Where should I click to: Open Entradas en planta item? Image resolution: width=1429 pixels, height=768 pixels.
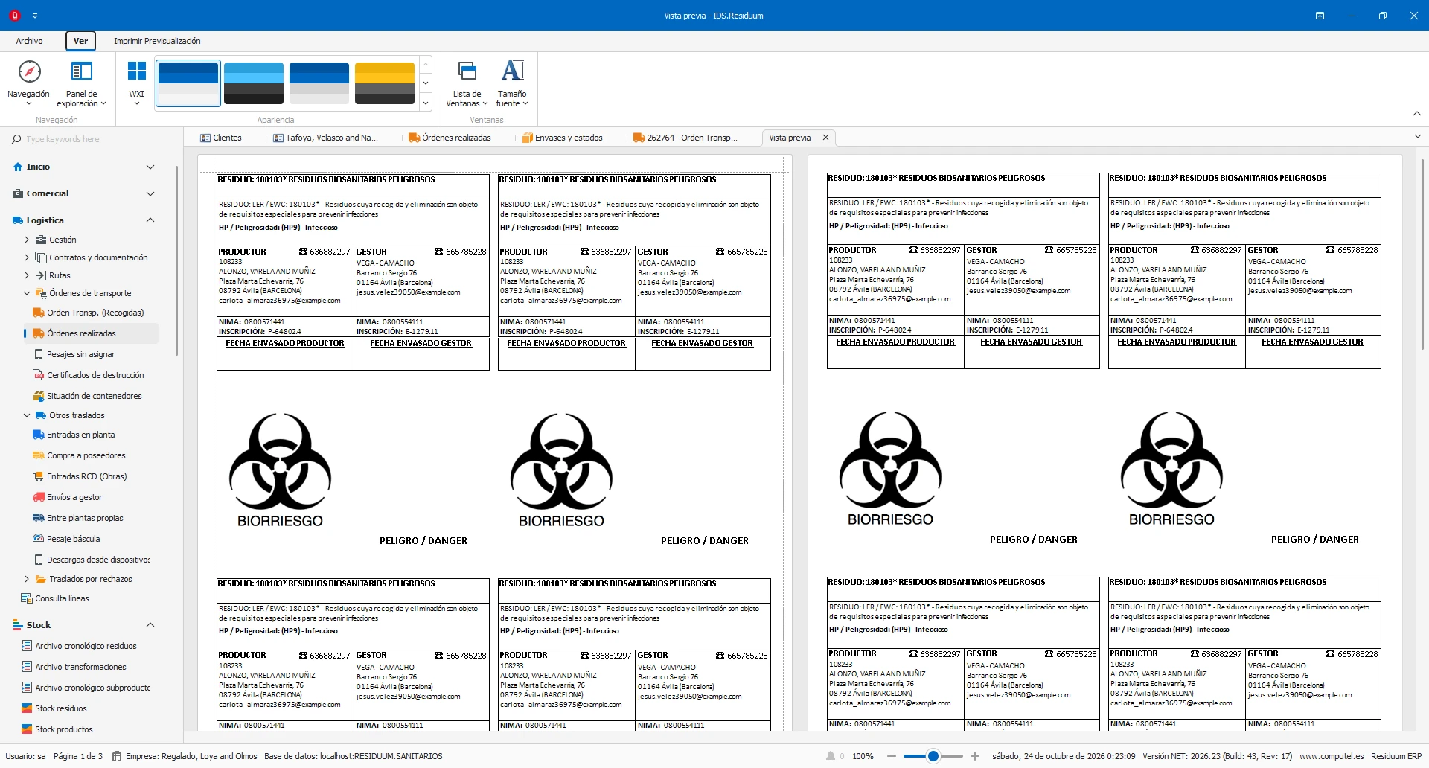coord(80,435)
